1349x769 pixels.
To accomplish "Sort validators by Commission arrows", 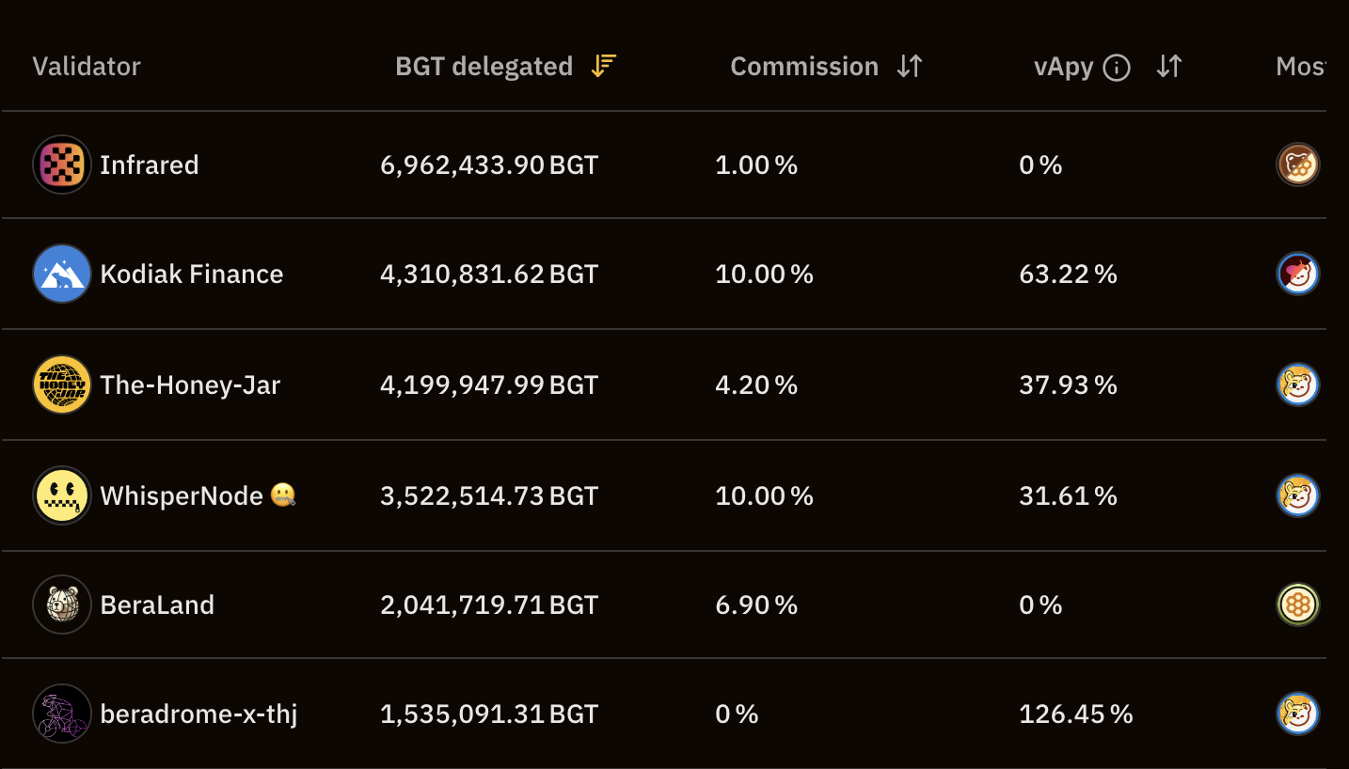I will coord(910,66).
